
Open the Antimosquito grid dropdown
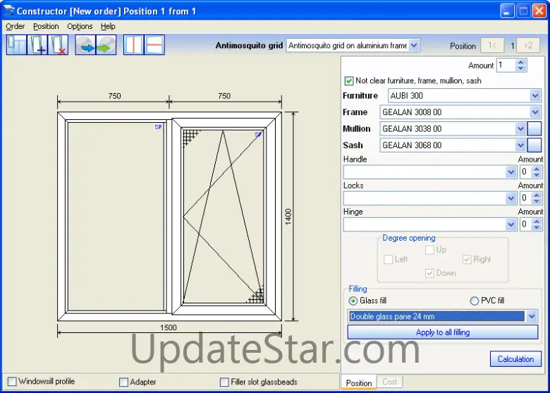tap(414, 45)
